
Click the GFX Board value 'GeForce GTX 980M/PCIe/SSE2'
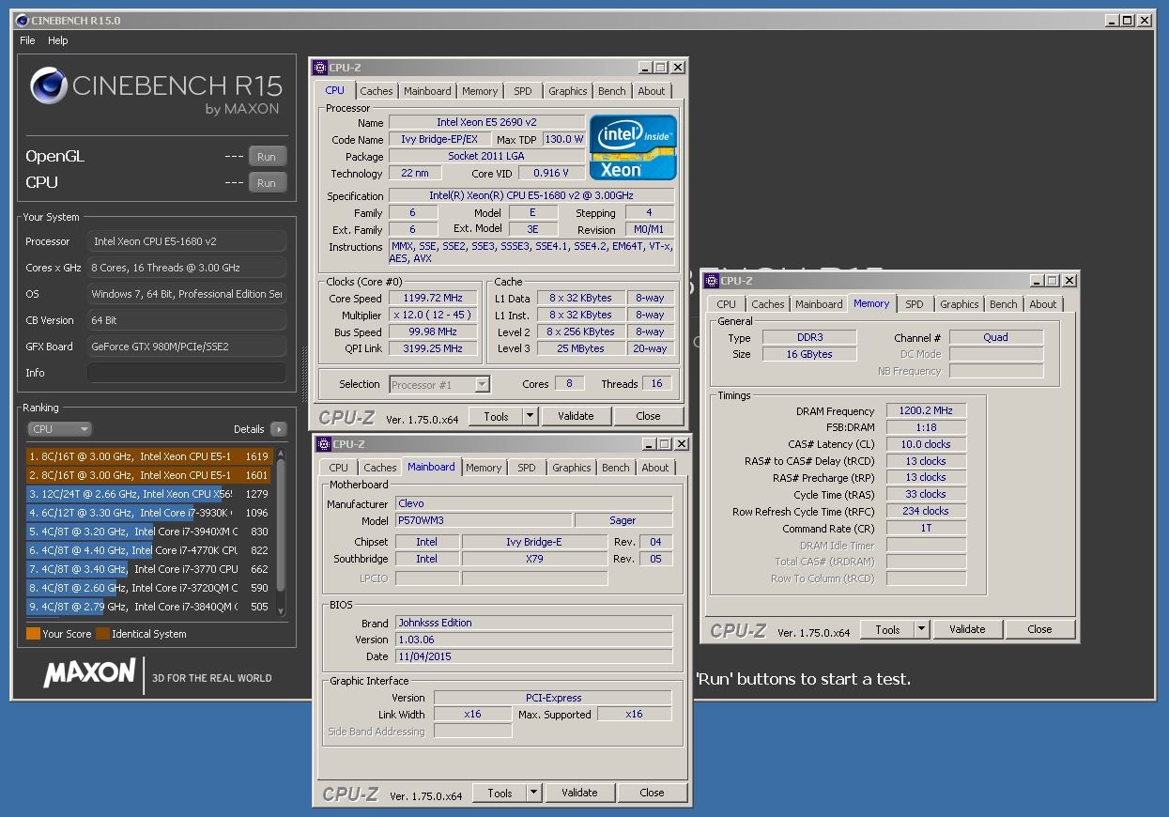pos(187,347)
